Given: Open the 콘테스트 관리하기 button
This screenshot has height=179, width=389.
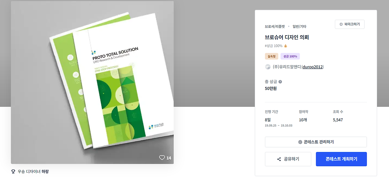Looking at the screenshot, I should point(316,142).
